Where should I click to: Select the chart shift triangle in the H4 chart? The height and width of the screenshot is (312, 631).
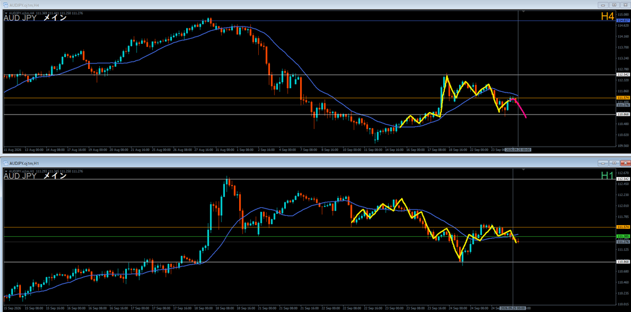click(x=523, y=11)
